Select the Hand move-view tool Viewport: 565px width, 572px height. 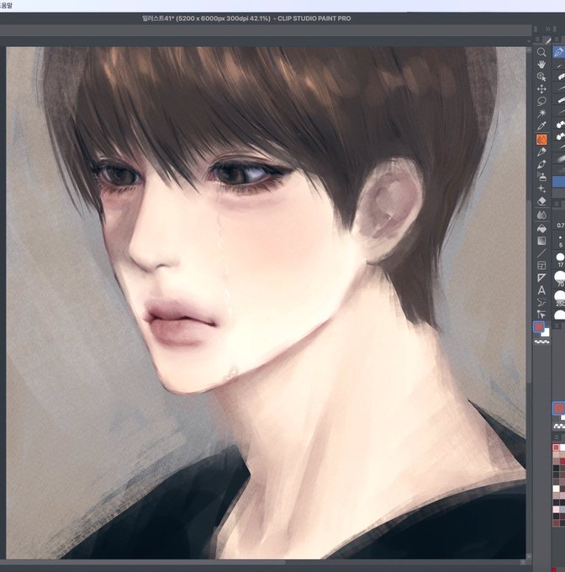click(541, 65)
